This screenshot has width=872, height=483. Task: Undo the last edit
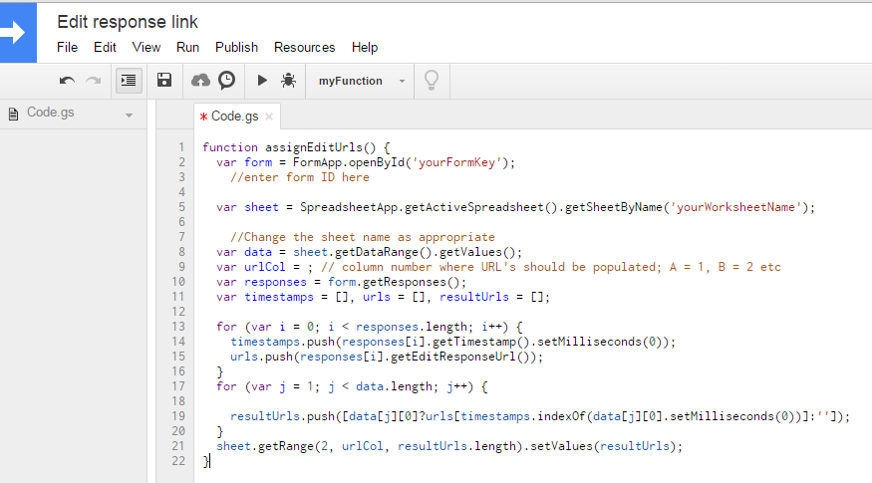point(68,81)
